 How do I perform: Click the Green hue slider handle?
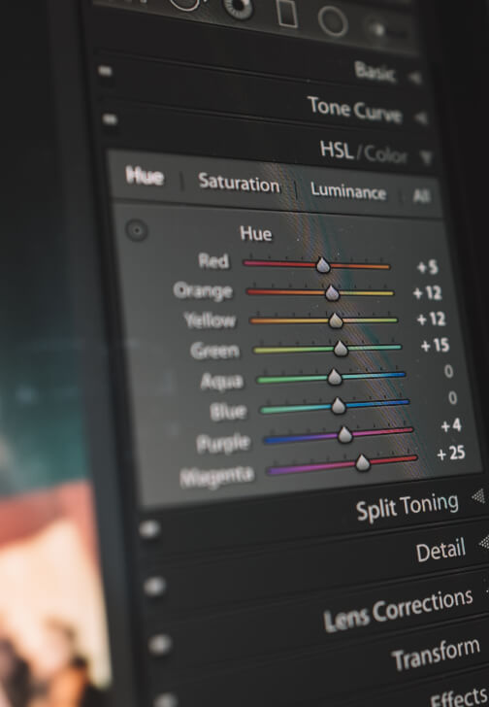[x=341, y=348]
